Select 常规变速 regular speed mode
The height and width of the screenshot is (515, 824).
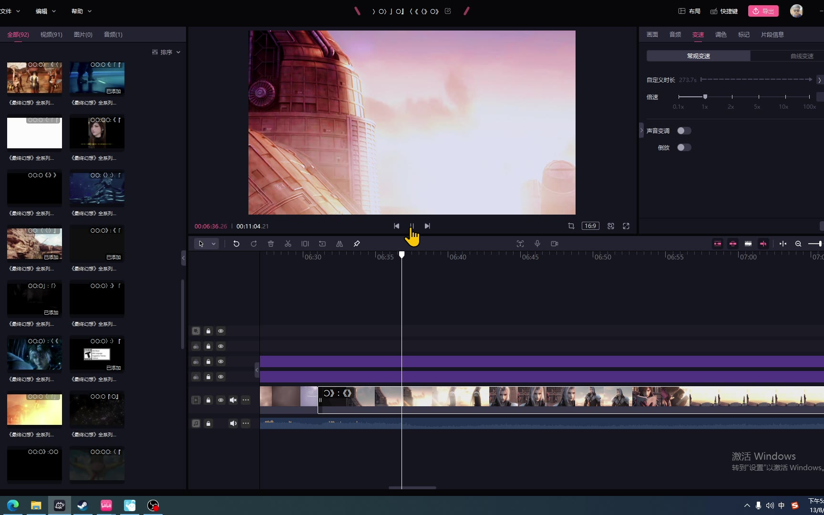point(699,56)
